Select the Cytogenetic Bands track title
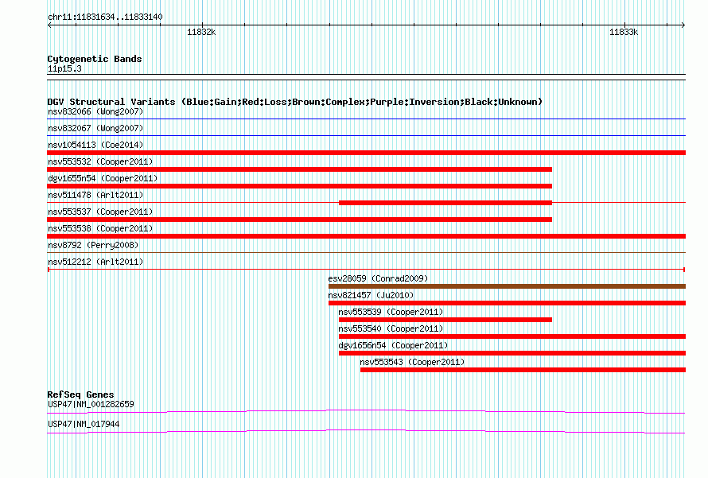Image resolution: width=708 pixels, height=478 pixels. [x=95, y=59]
